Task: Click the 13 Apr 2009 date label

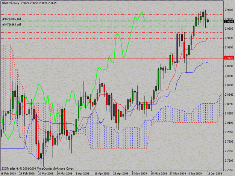Action: click(102, 173)
